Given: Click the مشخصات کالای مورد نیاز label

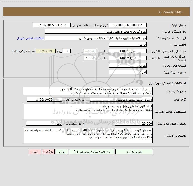Looking at the screenshot, I should [170, 112].
